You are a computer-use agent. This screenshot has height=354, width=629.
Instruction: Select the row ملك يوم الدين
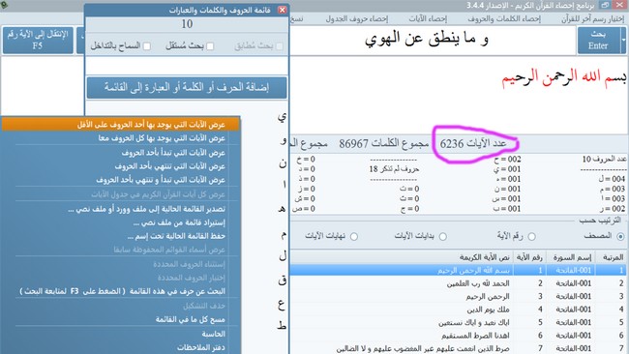(458, 310)
